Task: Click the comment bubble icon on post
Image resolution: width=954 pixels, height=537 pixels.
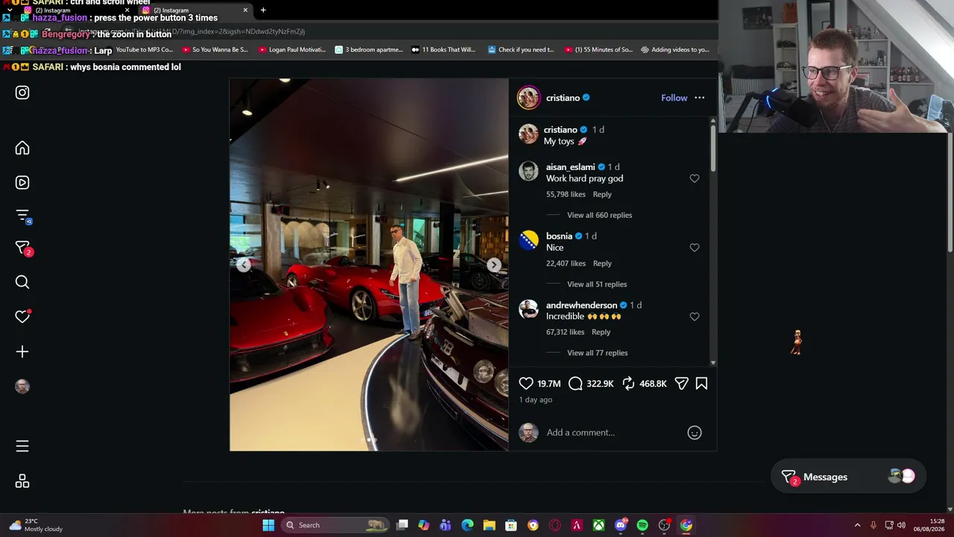Action: [x=575, y=383]
